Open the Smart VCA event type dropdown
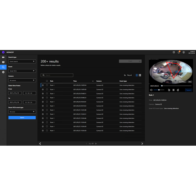 22,111
